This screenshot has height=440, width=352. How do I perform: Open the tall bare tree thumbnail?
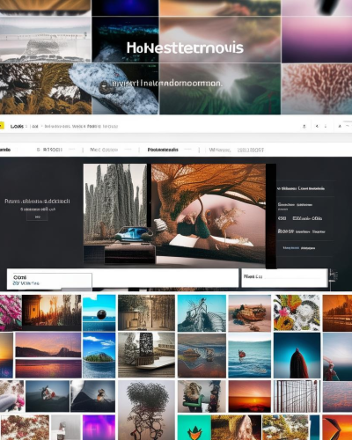(x=146, y=410)
